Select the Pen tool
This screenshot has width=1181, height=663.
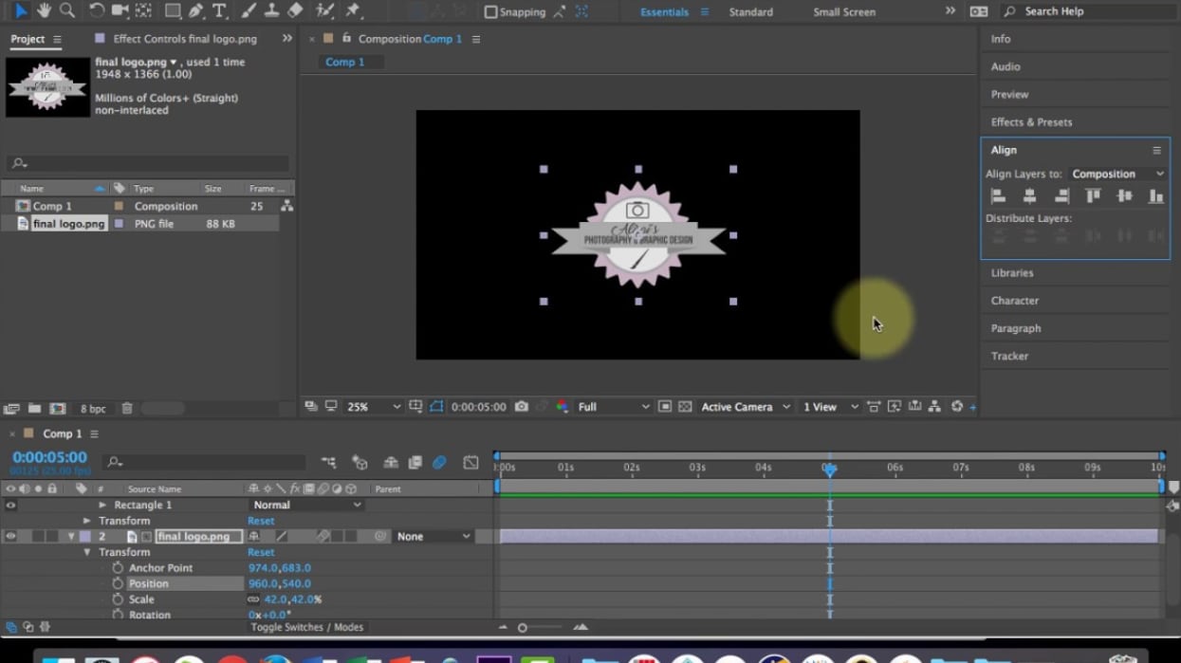[195, 11]
